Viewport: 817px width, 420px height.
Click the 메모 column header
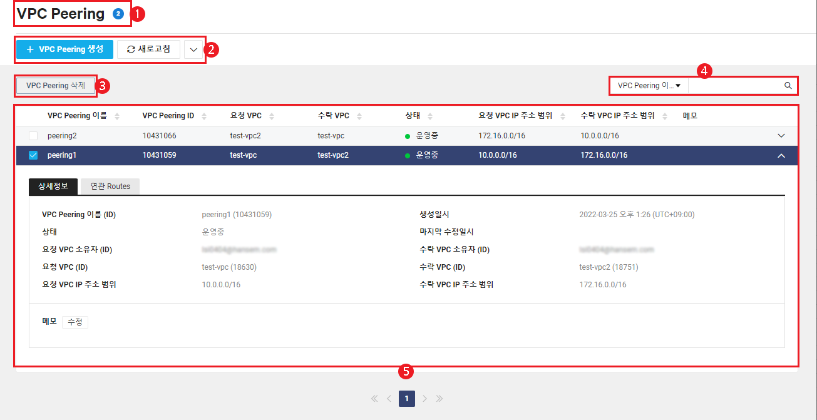[x=690, y=116]
